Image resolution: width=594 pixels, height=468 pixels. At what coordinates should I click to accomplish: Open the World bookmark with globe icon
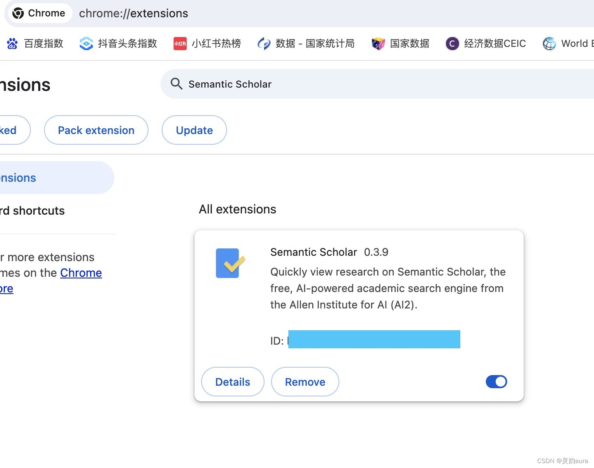pyautogui.click(x=568, y=43)
